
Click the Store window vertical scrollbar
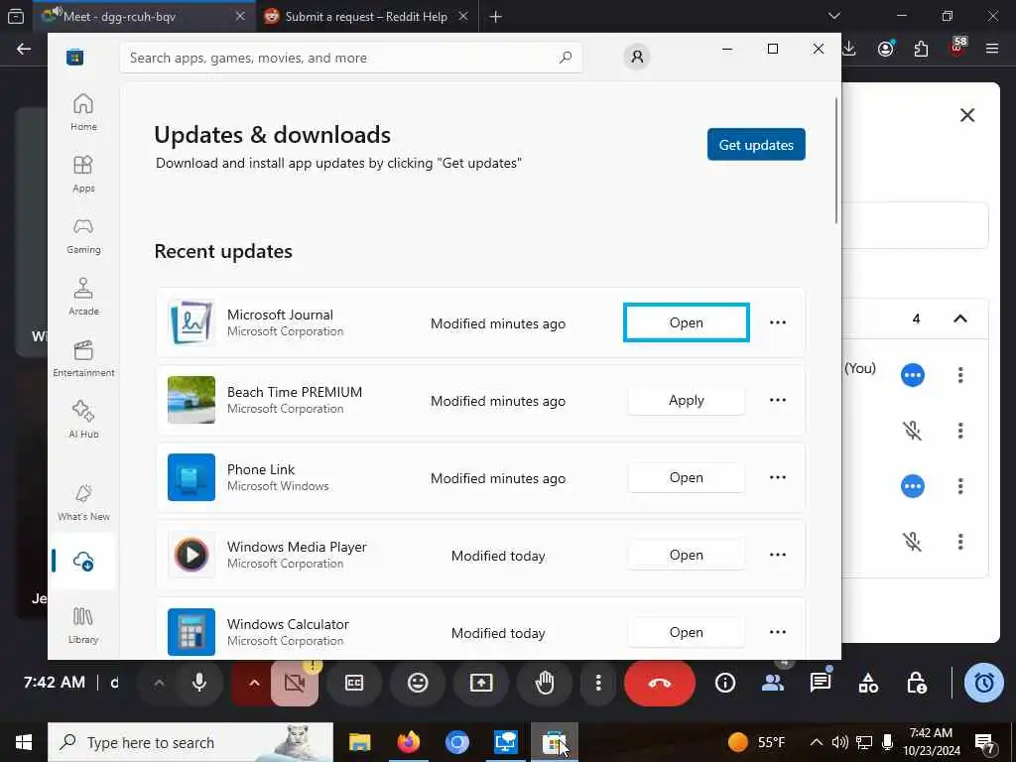[836, 161]
